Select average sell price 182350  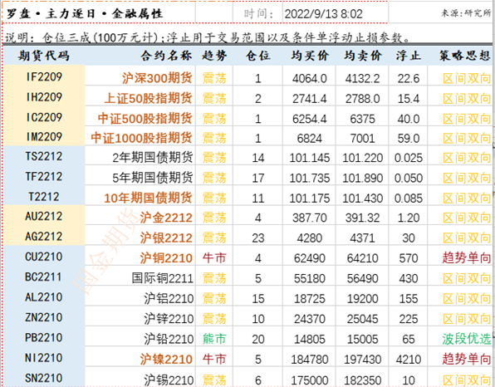tap(362, 380)
